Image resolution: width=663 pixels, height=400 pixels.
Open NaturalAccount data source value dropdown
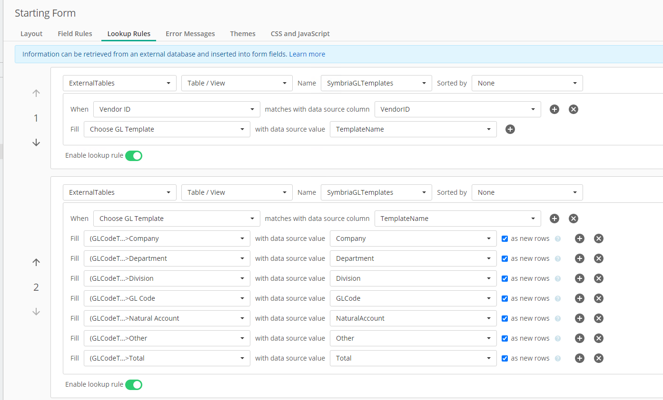point(413,318)
